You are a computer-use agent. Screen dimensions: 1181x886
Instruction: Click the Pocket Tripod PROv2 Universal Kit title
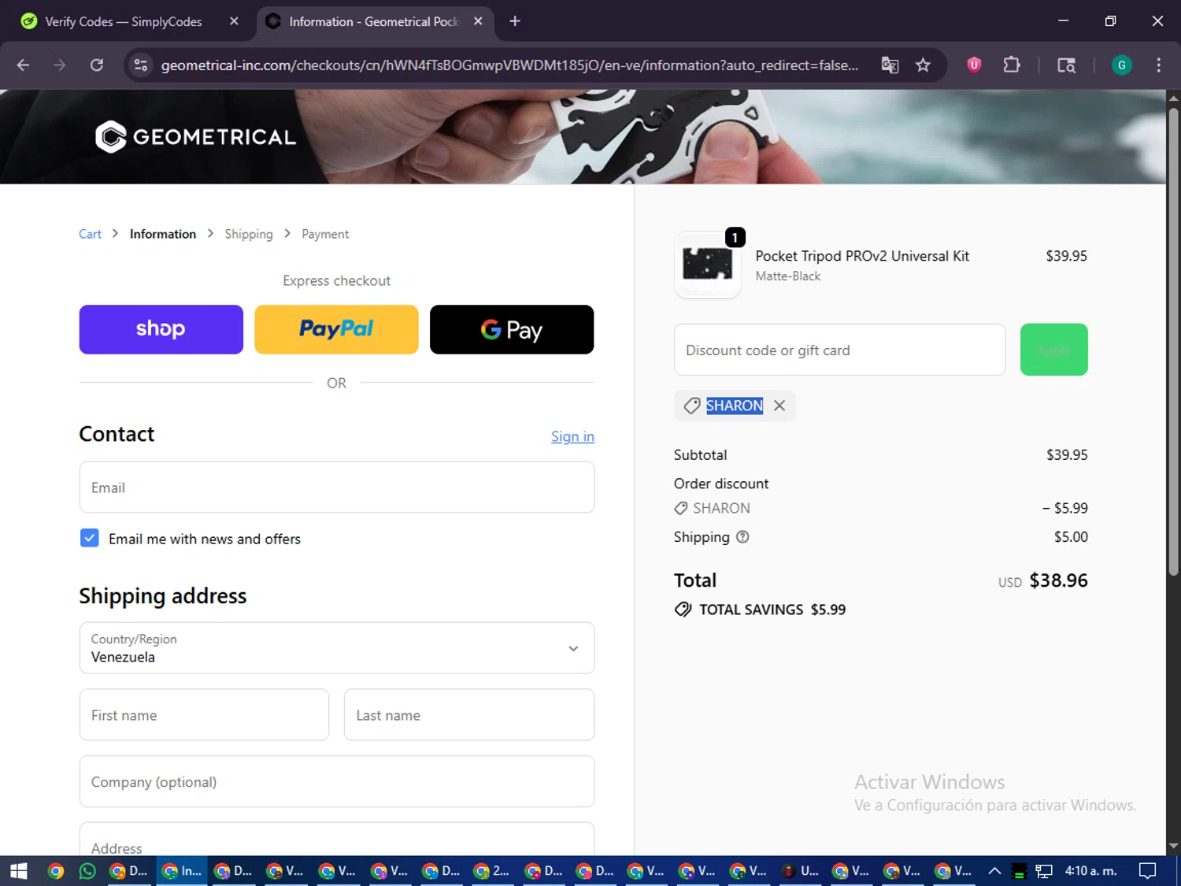[x=862, y=256]
